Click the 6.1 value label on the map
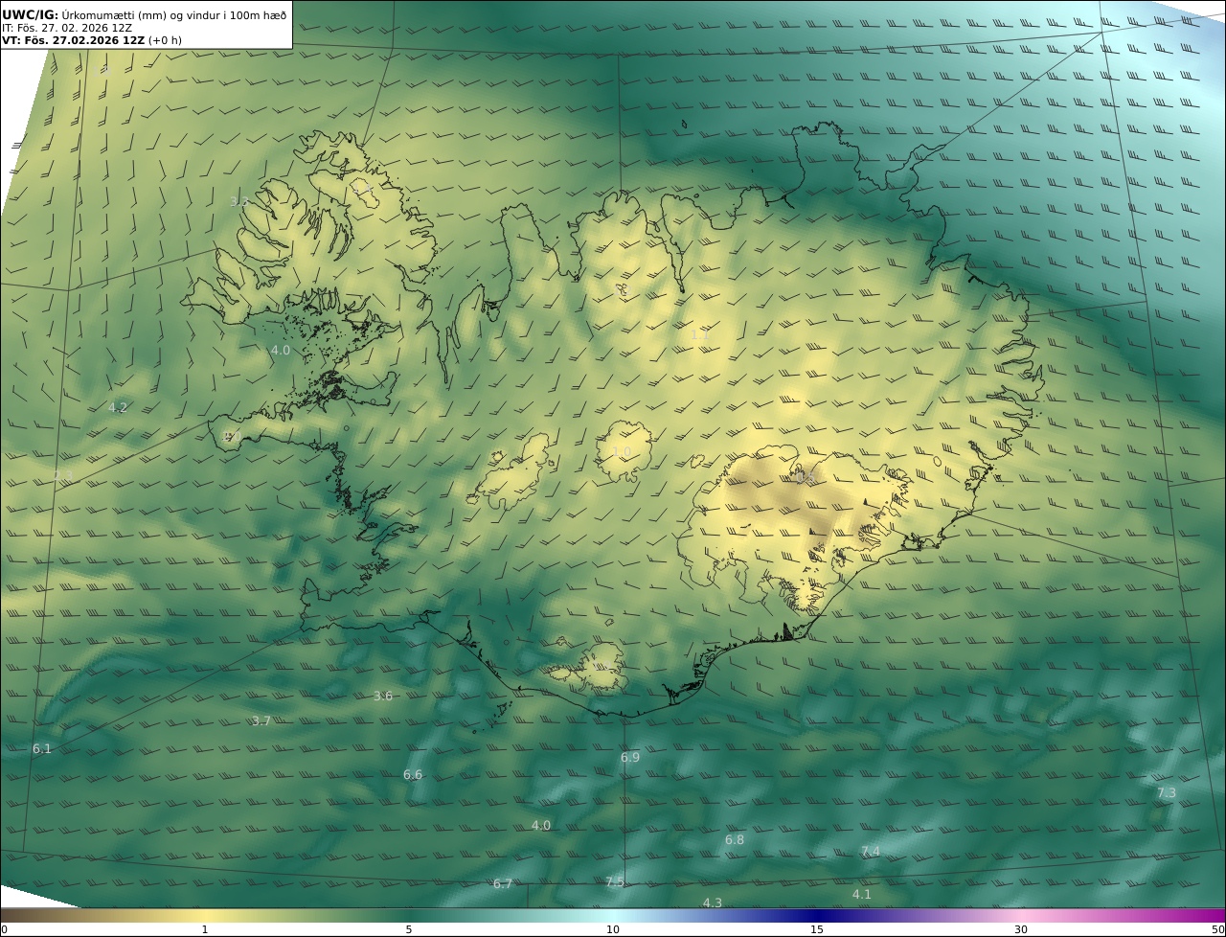The width and height of the screenshot is (1226, 937). tap(42, 748)
